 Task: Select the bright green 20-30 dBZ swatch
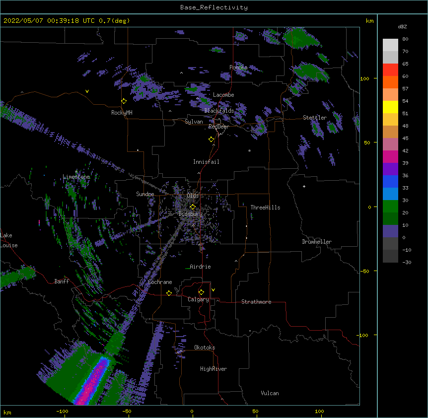[x=390, y=207]
